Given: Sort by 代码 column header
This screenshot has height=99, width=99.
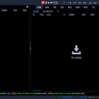Looking at the screenshot, I should click(x=42, y=15).
